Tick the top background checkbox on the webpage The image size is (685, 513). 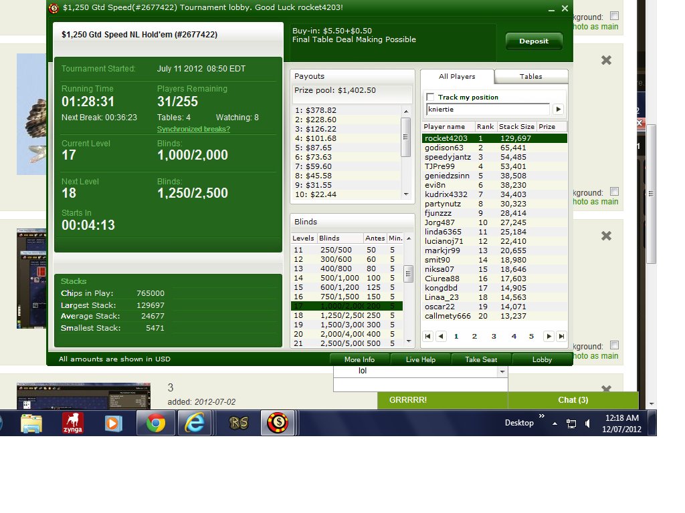614,16
